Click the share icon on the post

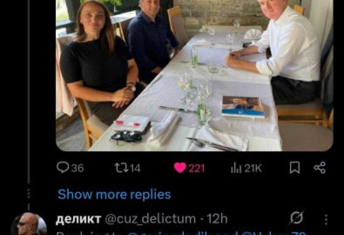click(x=320, y=168)
